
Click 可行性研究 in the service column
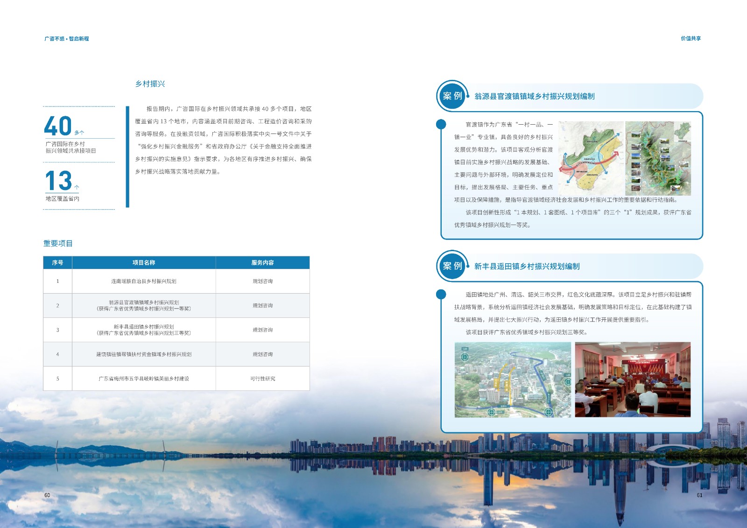[x=262, y=379]
